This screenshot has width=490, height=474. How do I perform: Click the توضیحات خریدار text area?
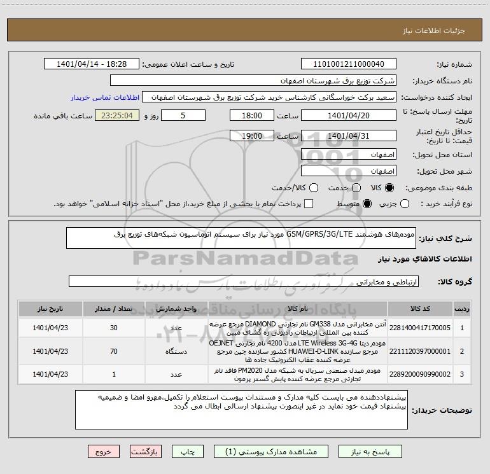[241, 410]
